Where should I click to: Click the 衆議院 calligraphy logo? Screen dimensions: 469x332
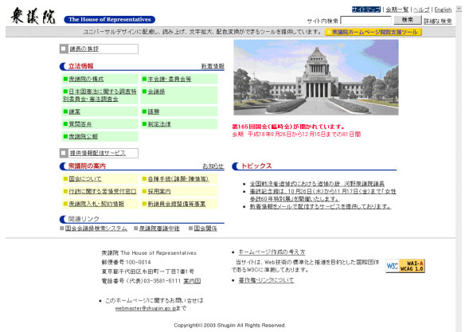(33, 16)
